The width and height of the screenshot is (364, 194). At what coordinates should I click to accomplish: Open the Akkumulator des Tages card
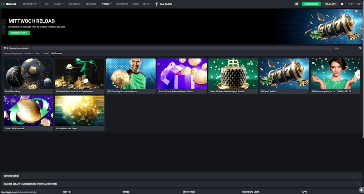[x=80, y=113]
